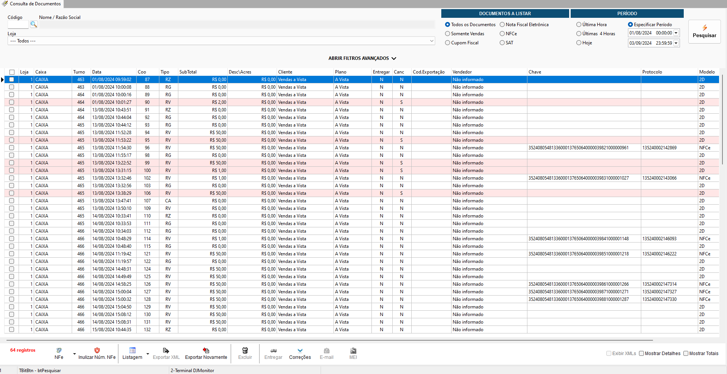727x374 pixels.
Task: Expand ABRIR FILTROS AVANÇADOS section
Action: tap(362, 58)
